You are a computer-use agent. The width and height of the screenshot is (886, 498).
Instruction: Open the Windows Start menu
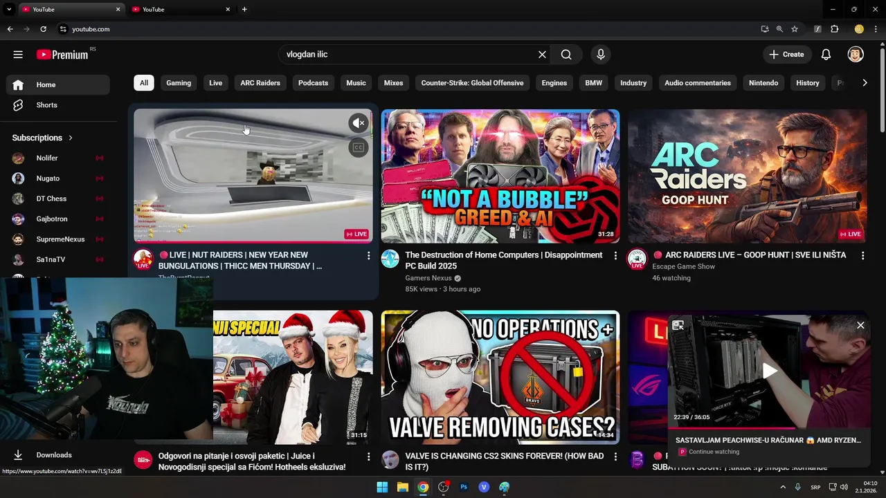click(x=382, y=487)
